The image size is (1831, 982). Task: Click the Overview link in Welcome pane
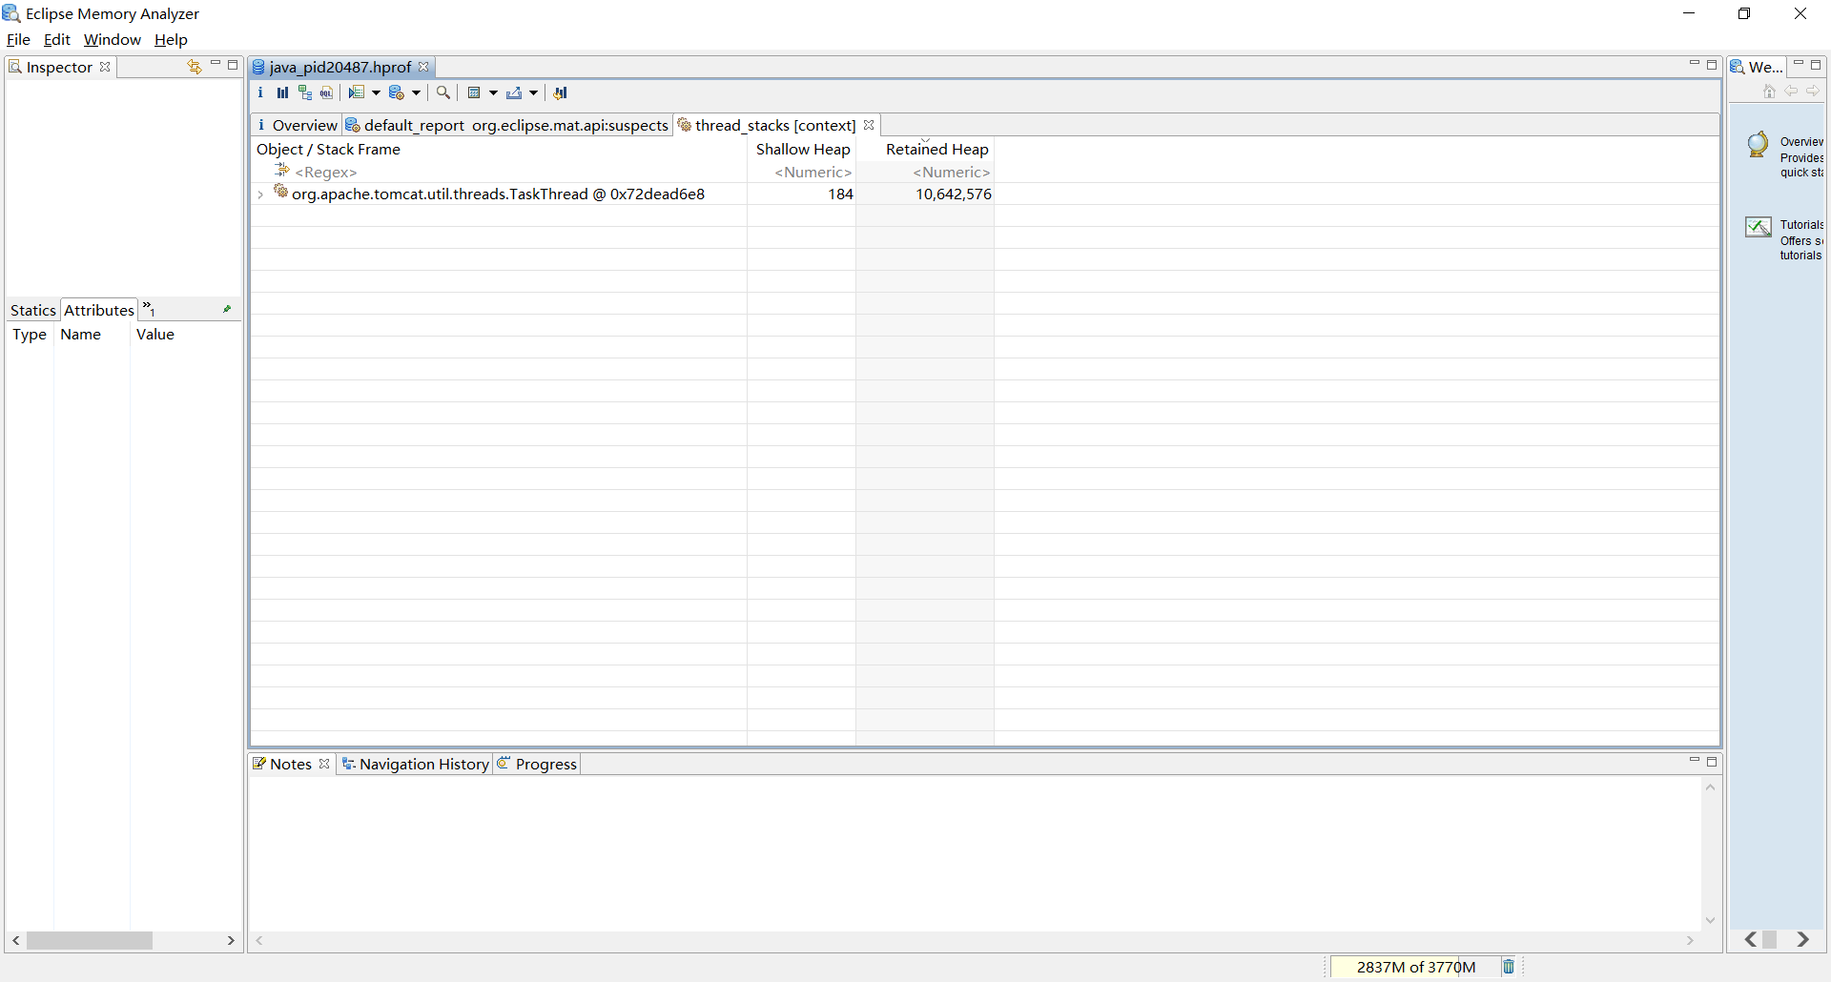[x=1801, y=142]
